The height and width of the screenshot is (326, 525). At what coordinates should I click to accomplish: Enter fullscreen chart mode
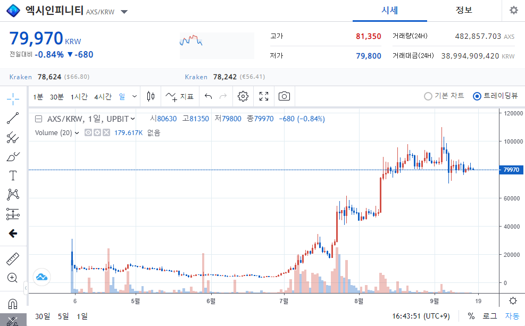[264, 97]
